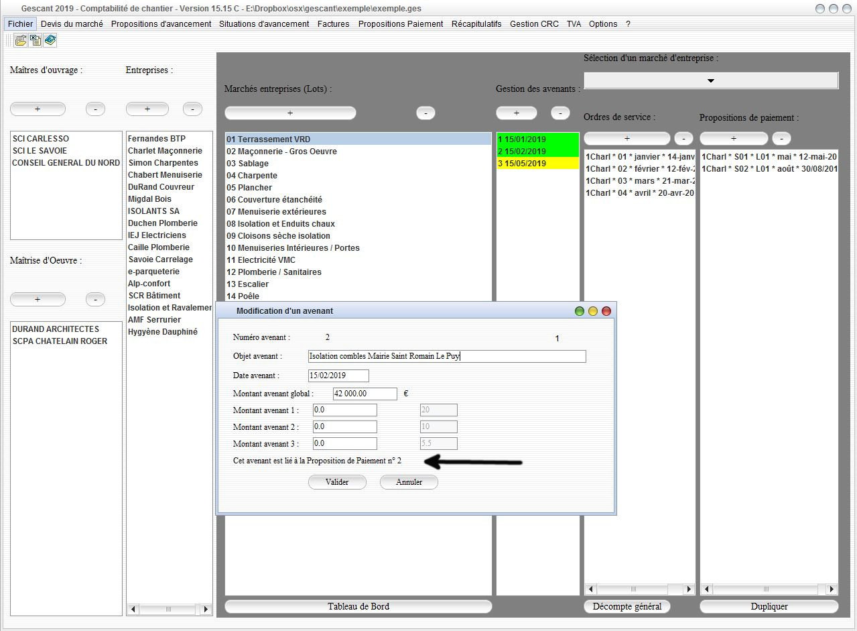Click the Excel export toolbar icon
This screenshot has height=631, width=857.
coord(36,40)
